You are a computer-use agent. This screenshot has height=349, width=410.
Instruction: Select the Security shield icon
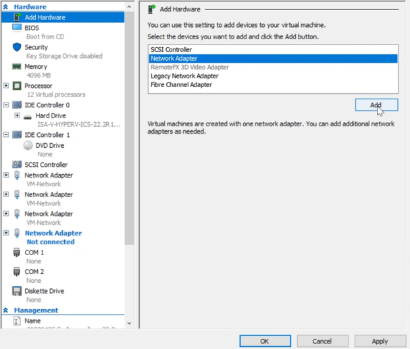[x=17, y=47]
